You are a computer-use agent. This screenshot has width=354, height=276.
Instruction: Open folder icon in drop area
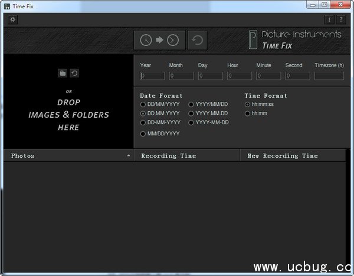63,73
